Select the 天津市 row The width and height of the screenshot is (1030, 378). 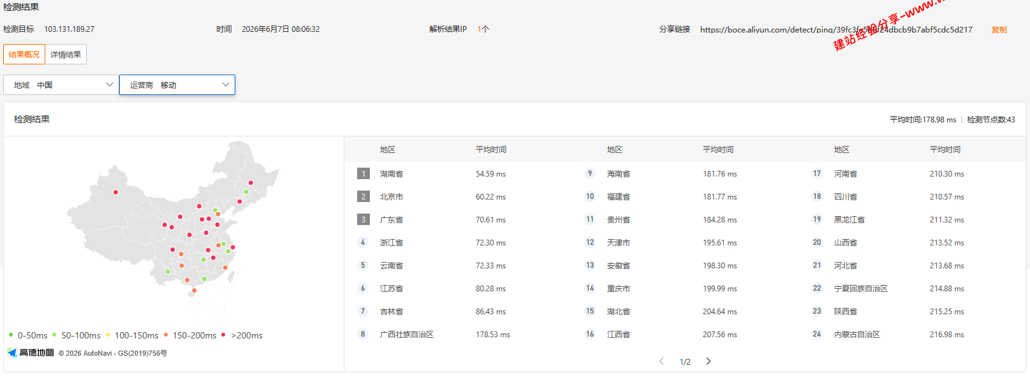[685, 242]
